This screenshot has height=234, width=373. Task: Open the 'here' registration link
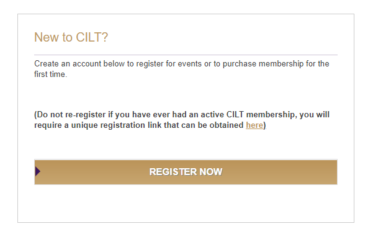pos(254,125)
